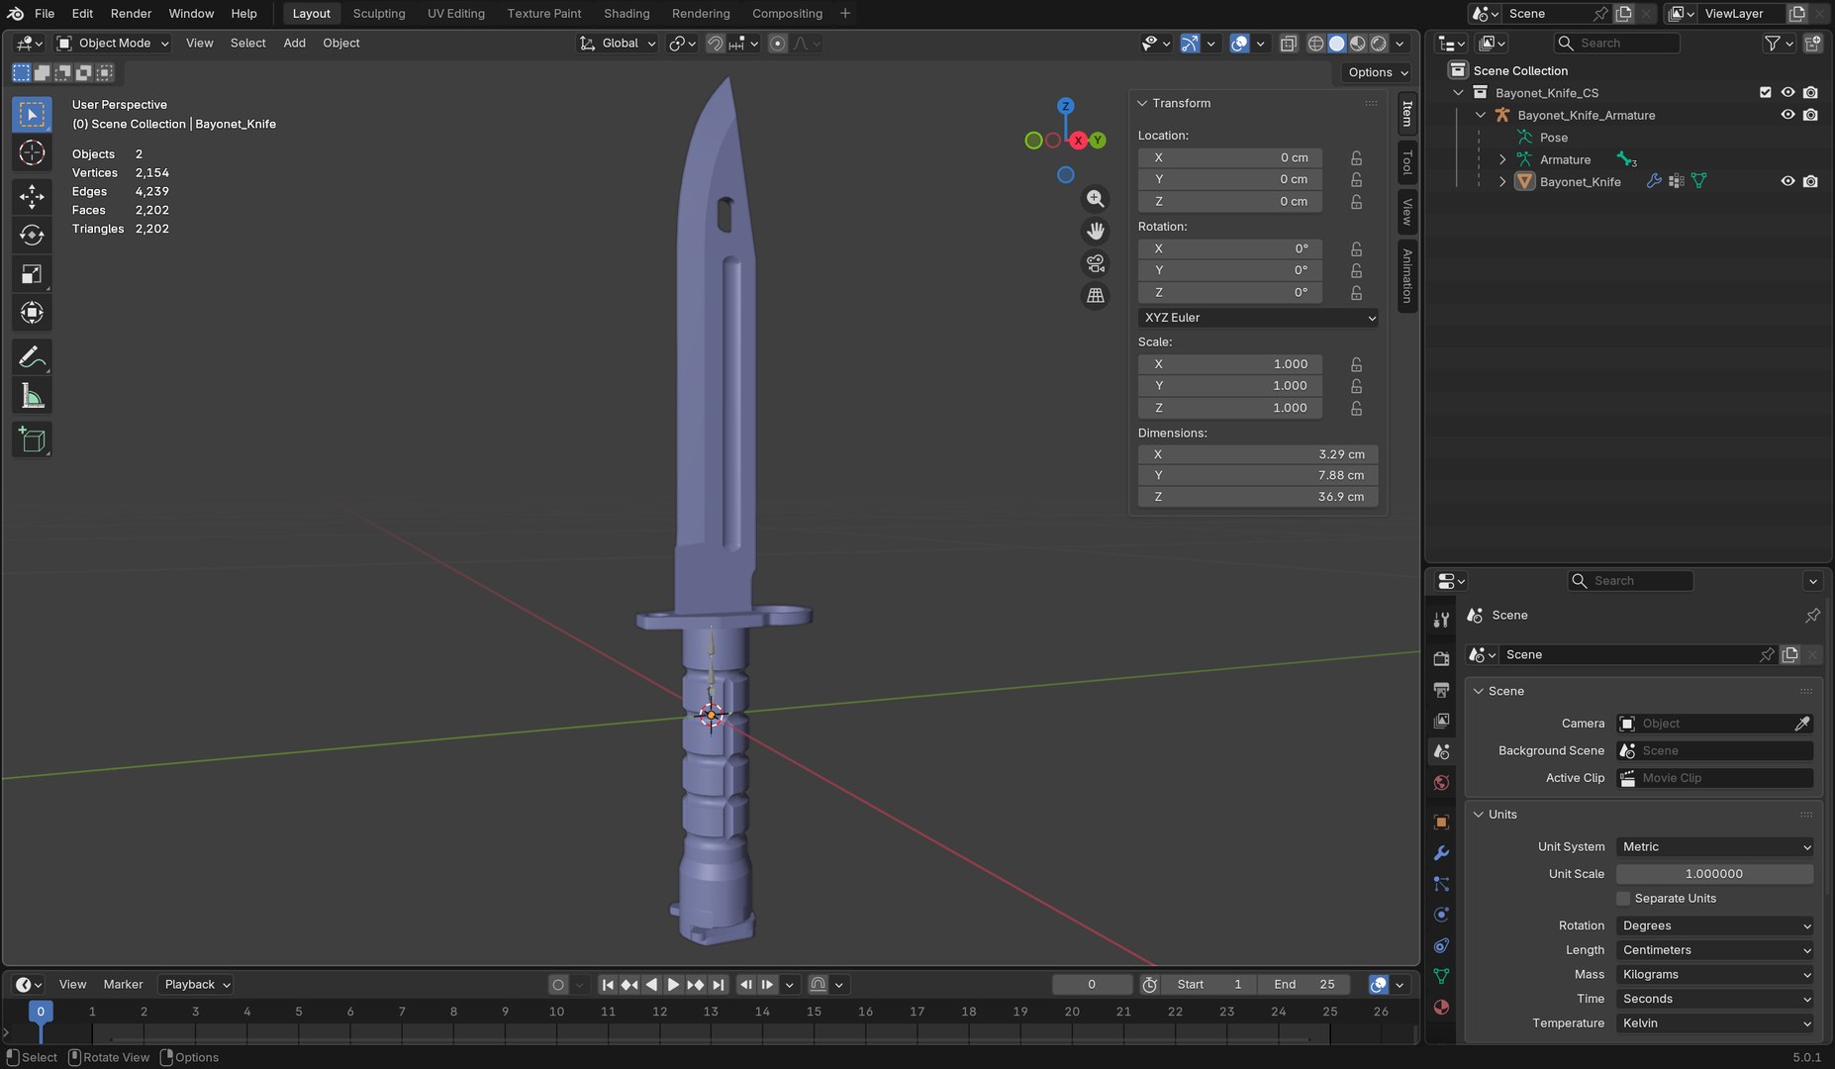Viewport: 1835px width, 1069px height.
Task: Uncheck the Bayonet_Knife_CS collection checkbox
Action: tap(1765, 92)
